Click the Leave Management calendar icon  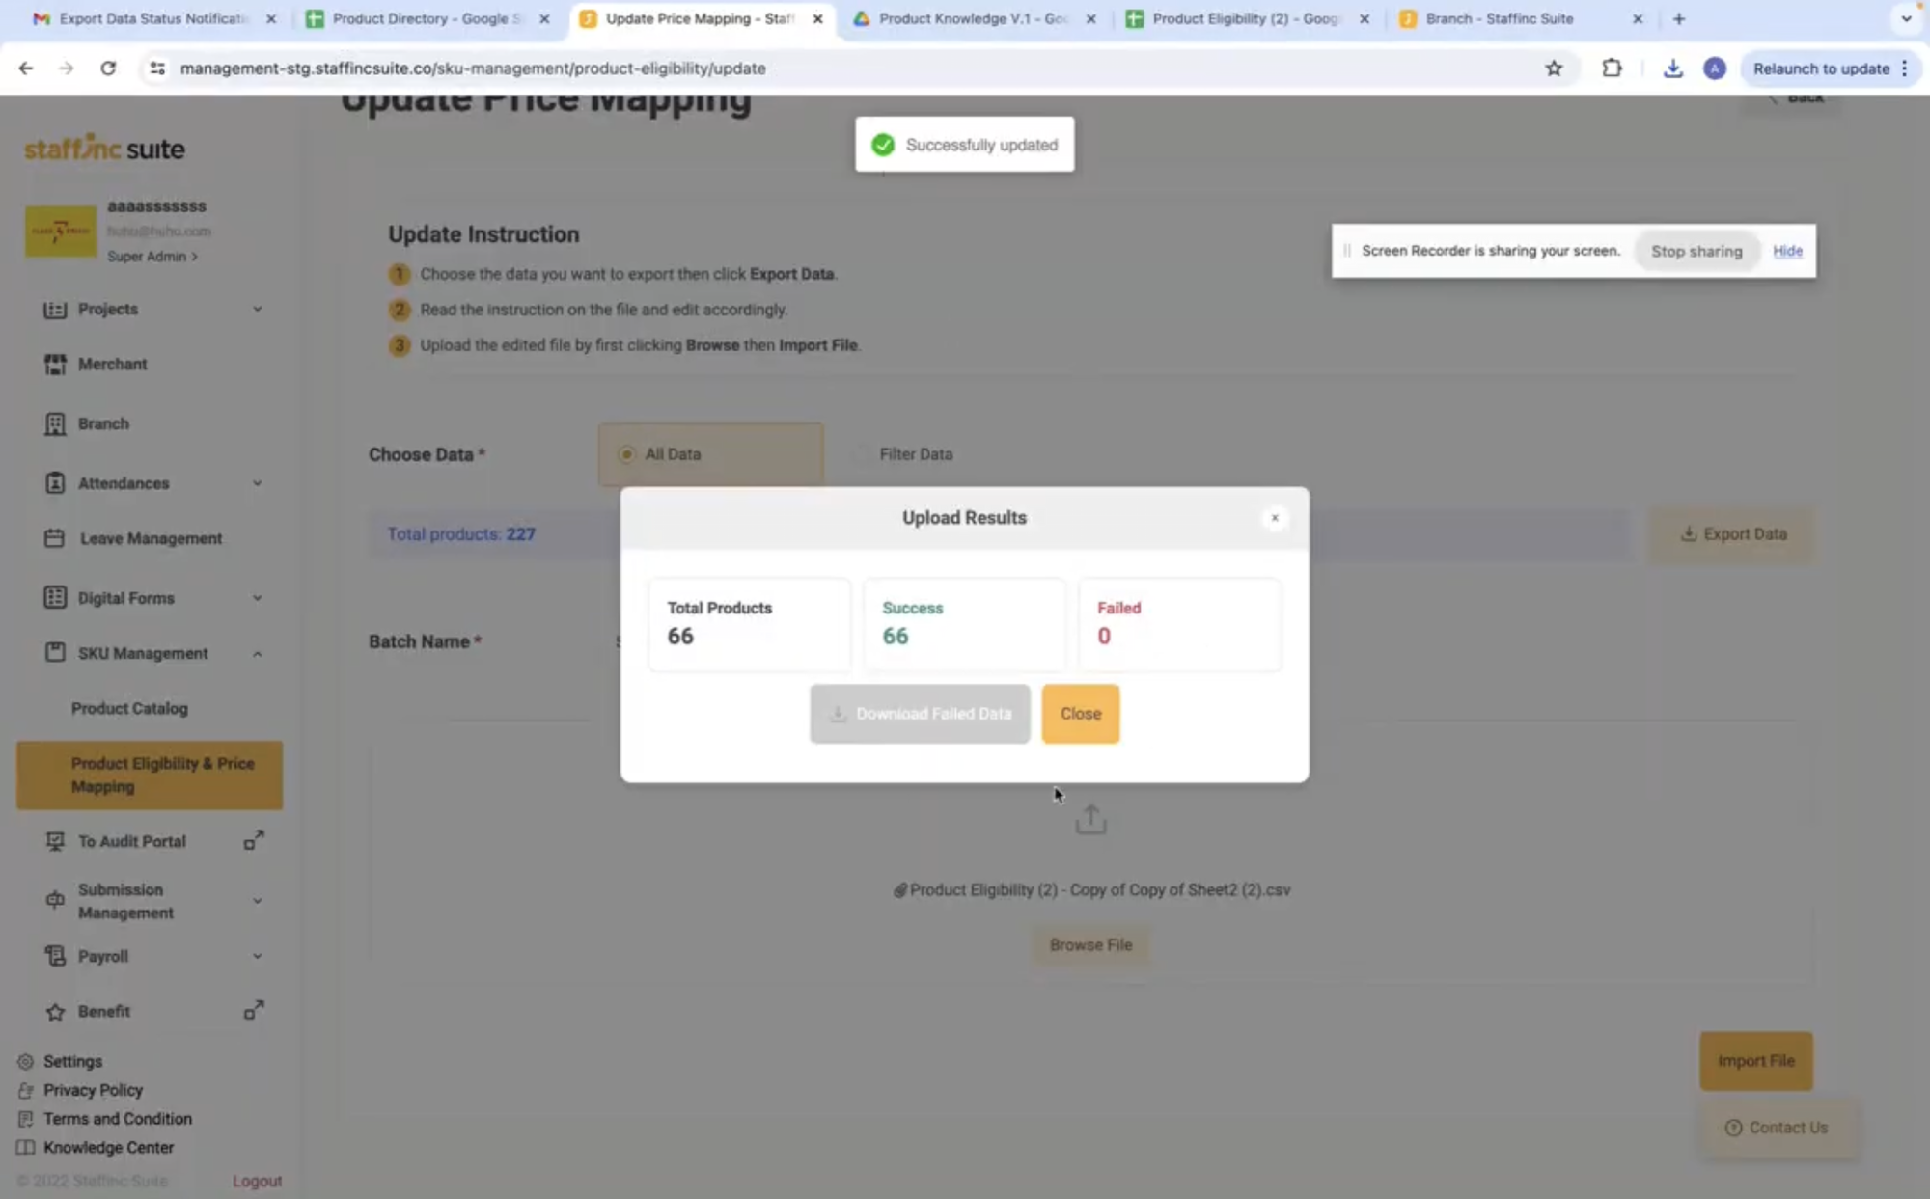click(55, 538)
